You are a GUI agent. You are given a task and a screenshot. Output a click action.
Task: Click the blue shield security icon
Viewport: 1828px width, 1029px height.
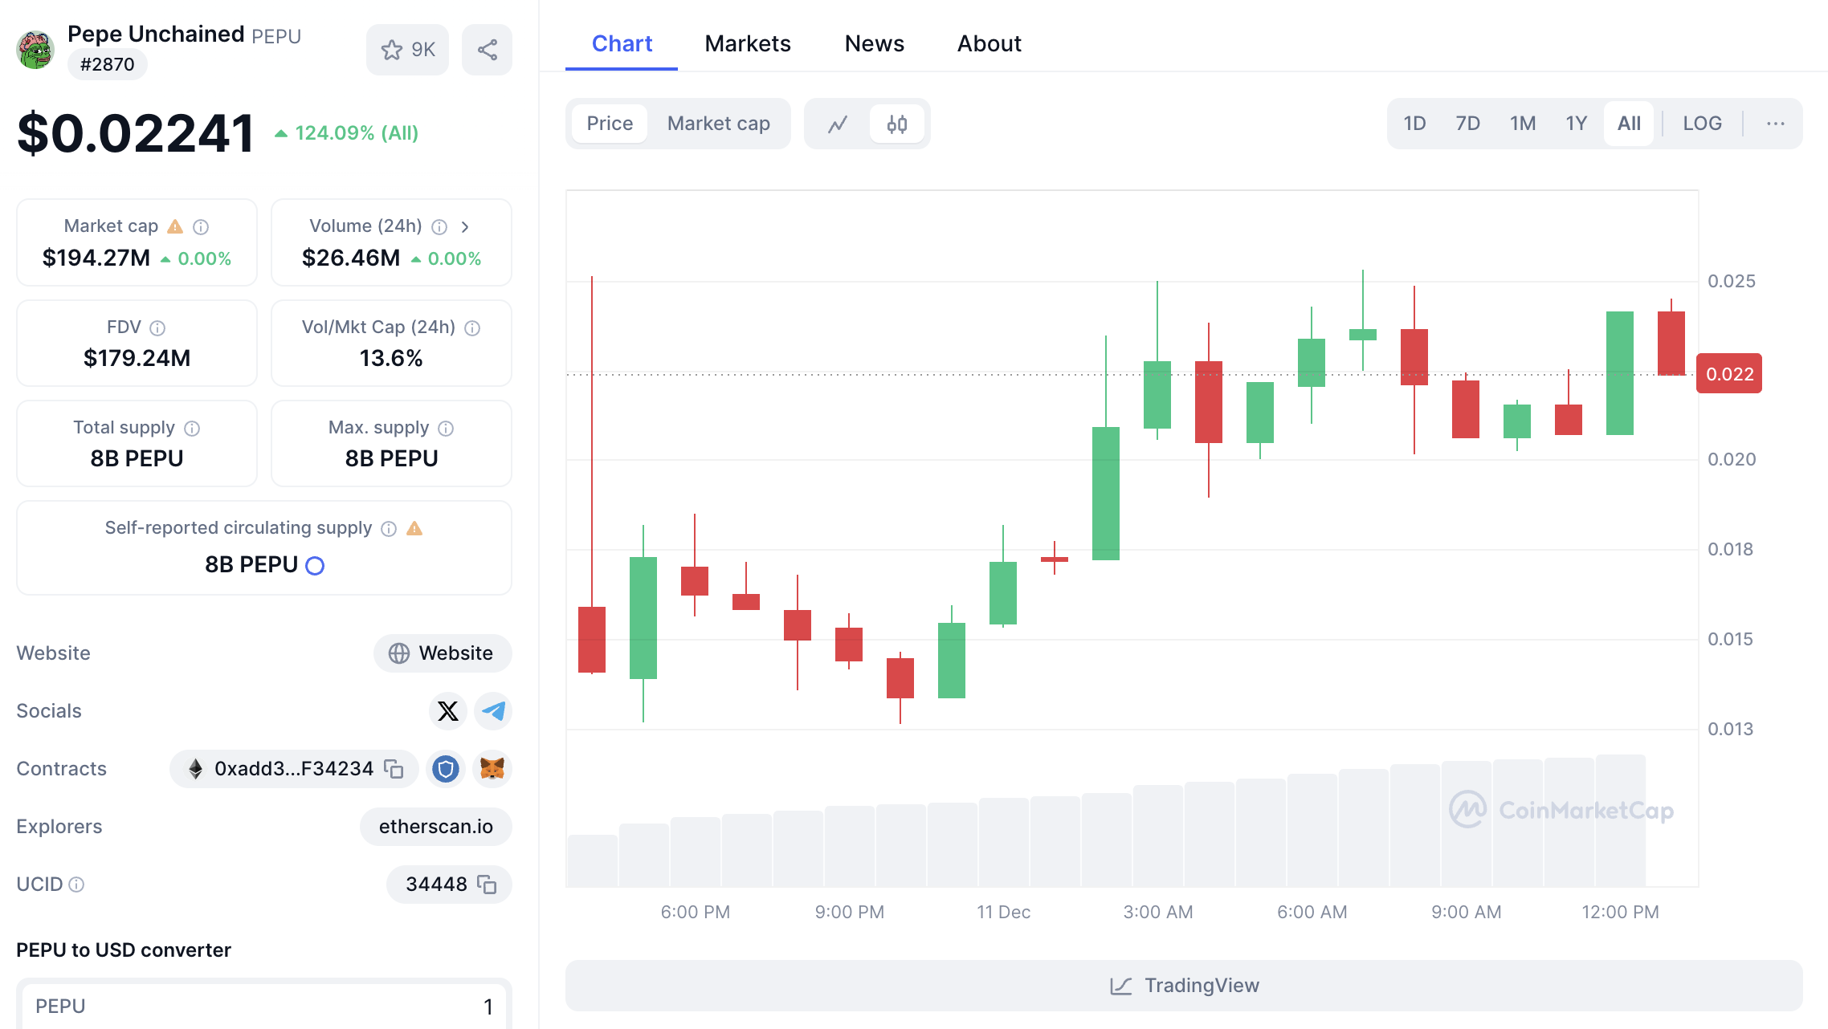pyautogui.click(x=446, y=769)
